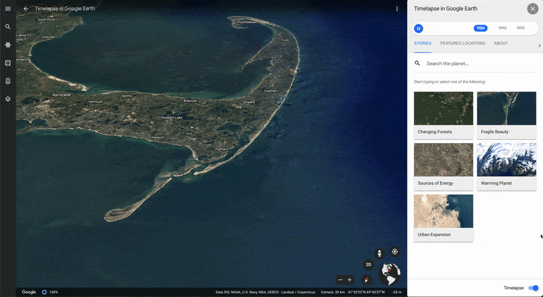Screen dimensions: 543x297
Task: Open Map Style layers icon
Action: coord(8,98)
